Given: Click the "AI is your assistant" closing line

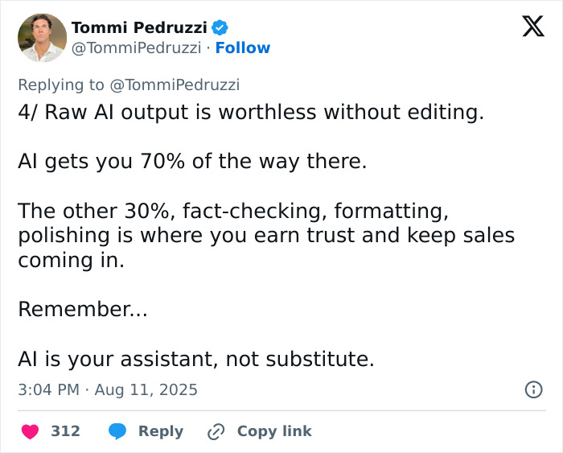Looking at the screenshot, I should (x=196, y=359).
